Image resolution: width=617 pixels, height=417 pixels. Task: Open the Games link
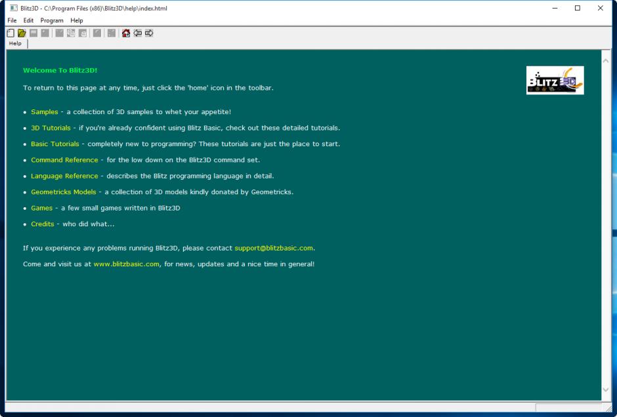tap(42, 208)
